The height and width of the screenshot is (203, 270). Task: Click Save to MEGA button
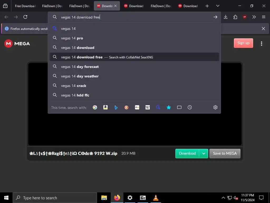pyautogui.click(x=225, y=154)
